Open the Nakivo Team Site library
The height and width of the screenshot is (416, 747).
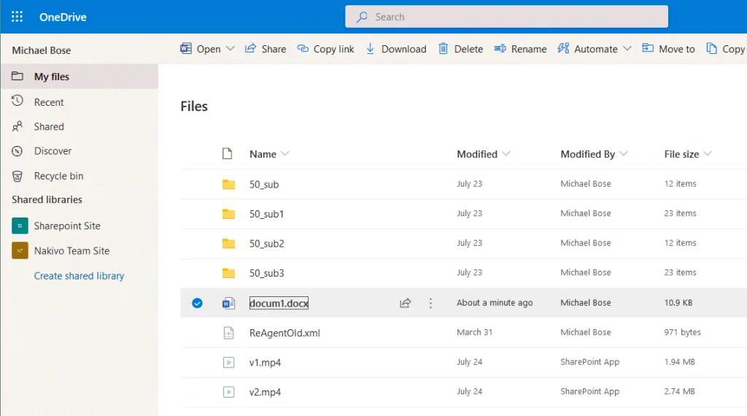71,250
